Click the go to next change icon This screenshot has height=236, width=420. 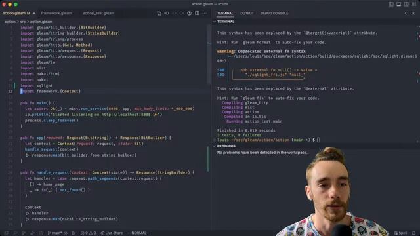click(x=182, y=13)
